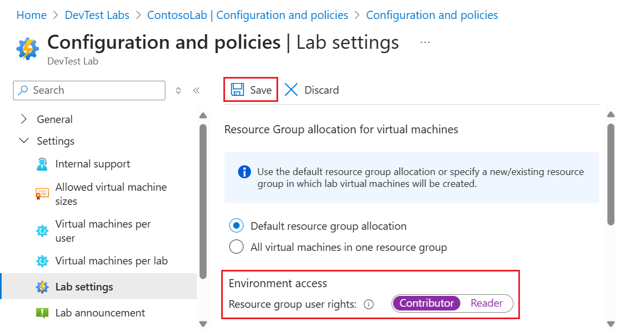Open the DevTest Labs breadcrumb link
This screenshot has height=330, width=617.
point(97,15)
